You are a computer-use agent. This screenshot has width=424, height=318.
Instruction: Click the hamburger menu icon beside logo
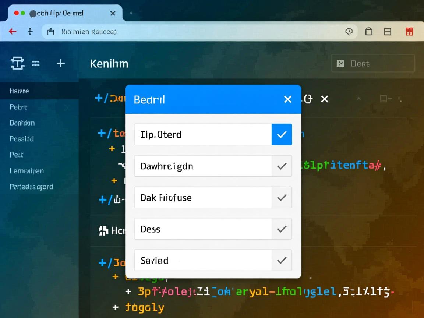tap(36, 63)
